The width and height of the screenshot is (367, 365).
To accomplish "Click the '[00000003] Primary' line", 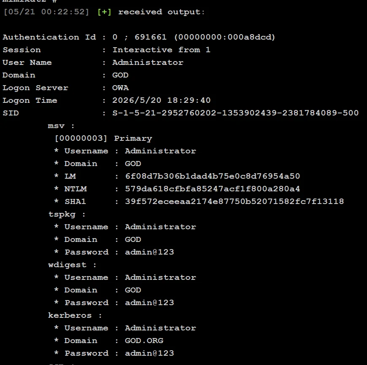I will click(103, 138).
